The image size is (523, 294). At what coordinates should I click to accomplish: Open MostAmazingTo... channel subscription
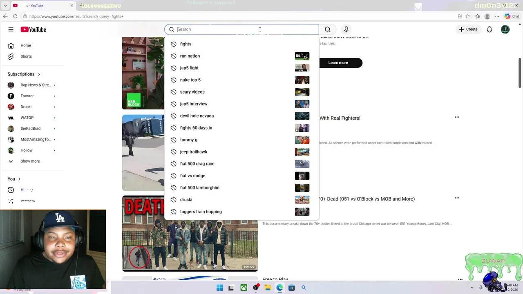32,140
